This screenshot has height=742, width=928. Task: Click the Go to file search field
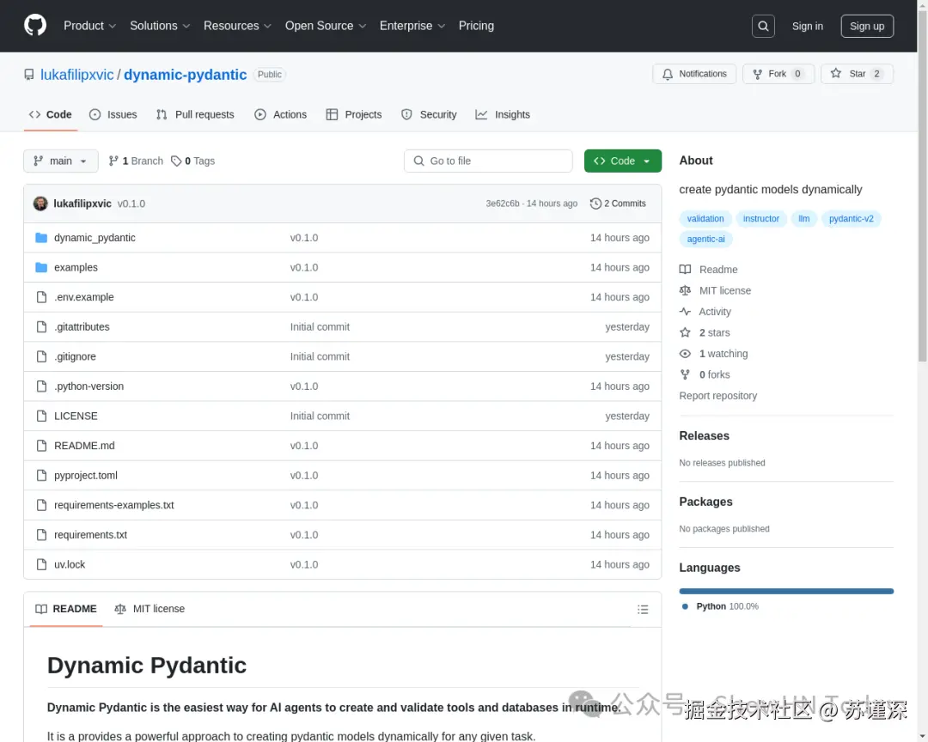click(488, 161)
